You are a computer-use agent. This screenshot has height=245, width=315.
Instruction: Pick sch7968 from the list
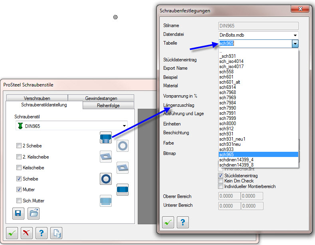258,92
